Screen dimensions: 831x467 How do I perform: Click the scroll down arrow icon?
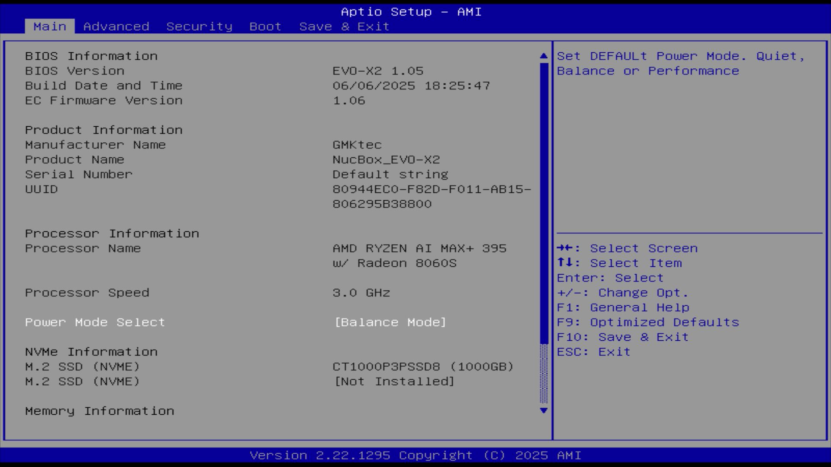click(x=544, y=410)
